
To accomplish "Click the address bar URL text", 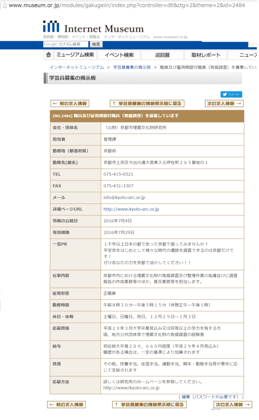I will pos(127,5).
